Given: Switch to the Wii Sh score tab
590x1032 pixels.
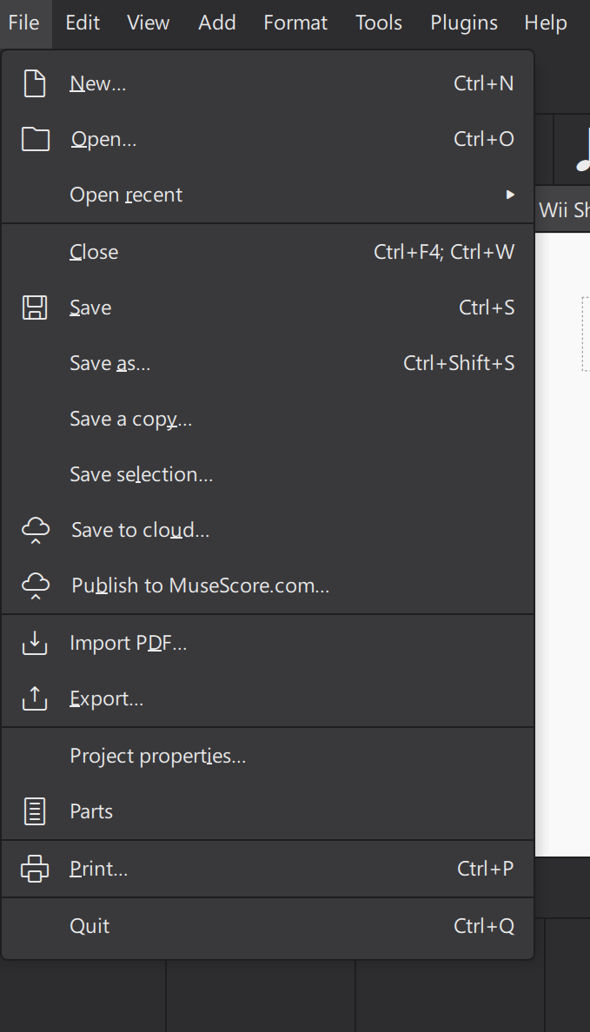Looking at the screenshot, I should [563, 208].
